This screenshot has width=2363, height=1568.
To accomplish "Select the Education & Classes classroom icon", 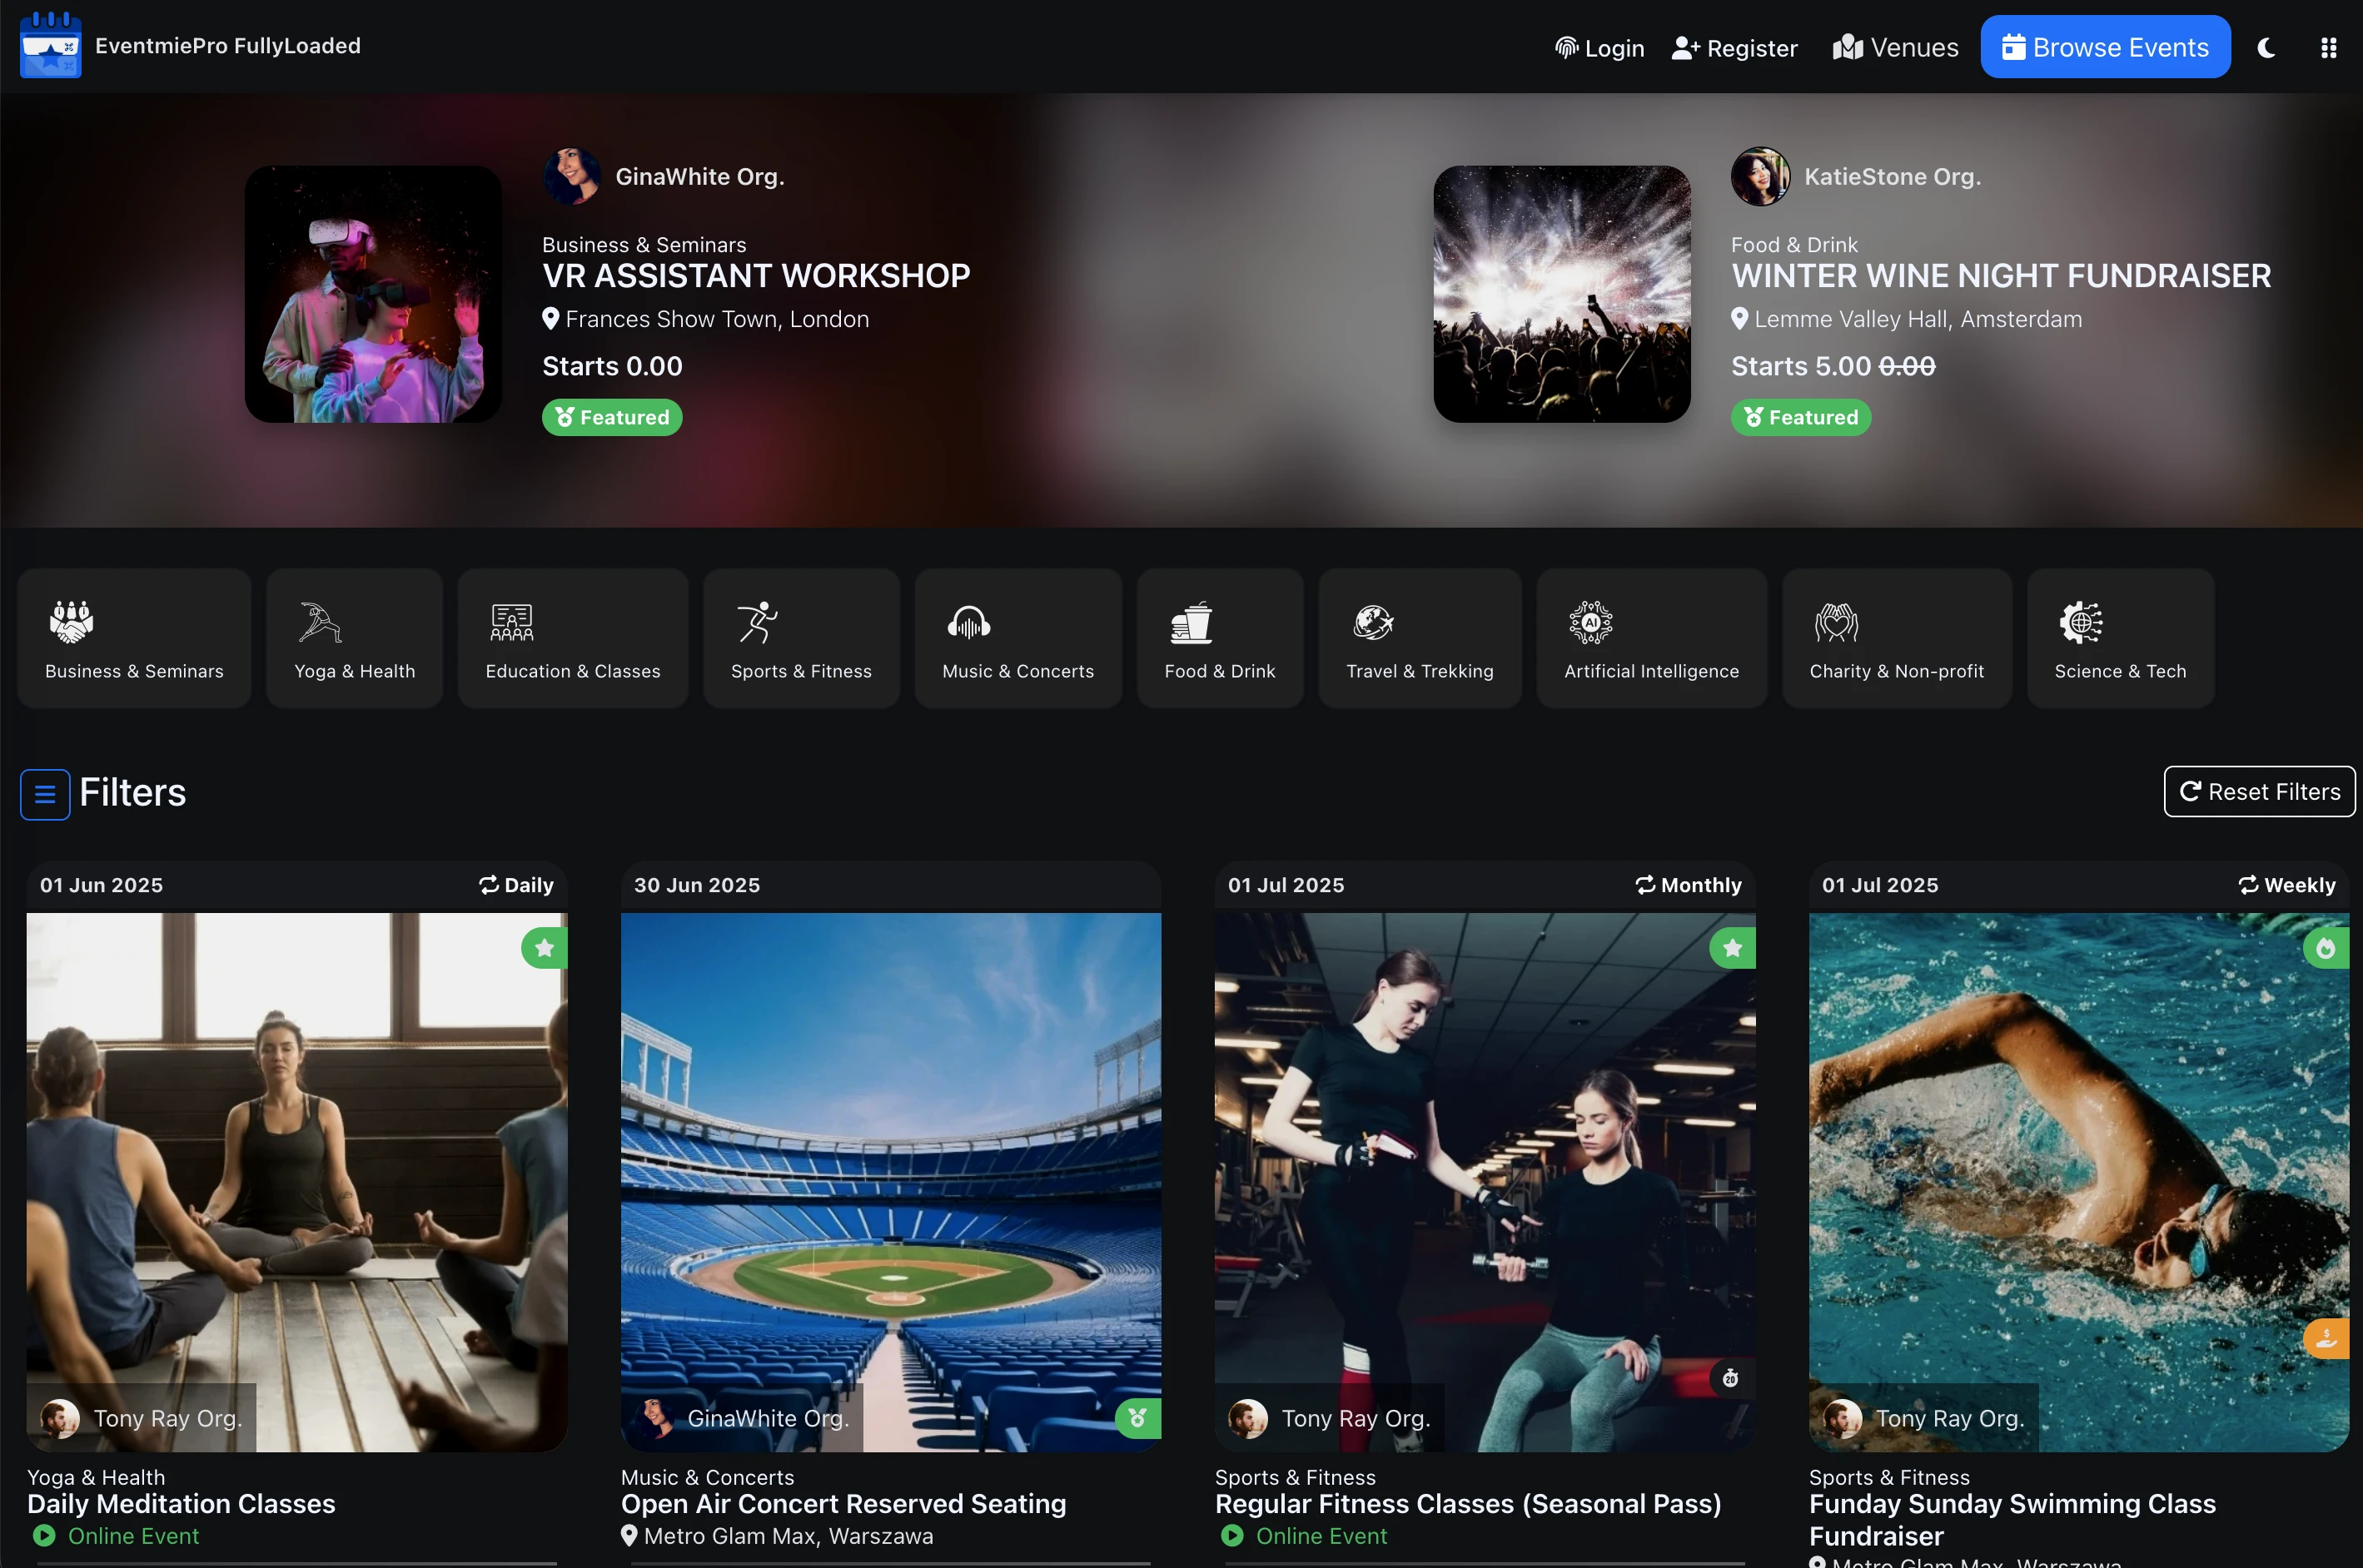I will [x=511, y=622].
